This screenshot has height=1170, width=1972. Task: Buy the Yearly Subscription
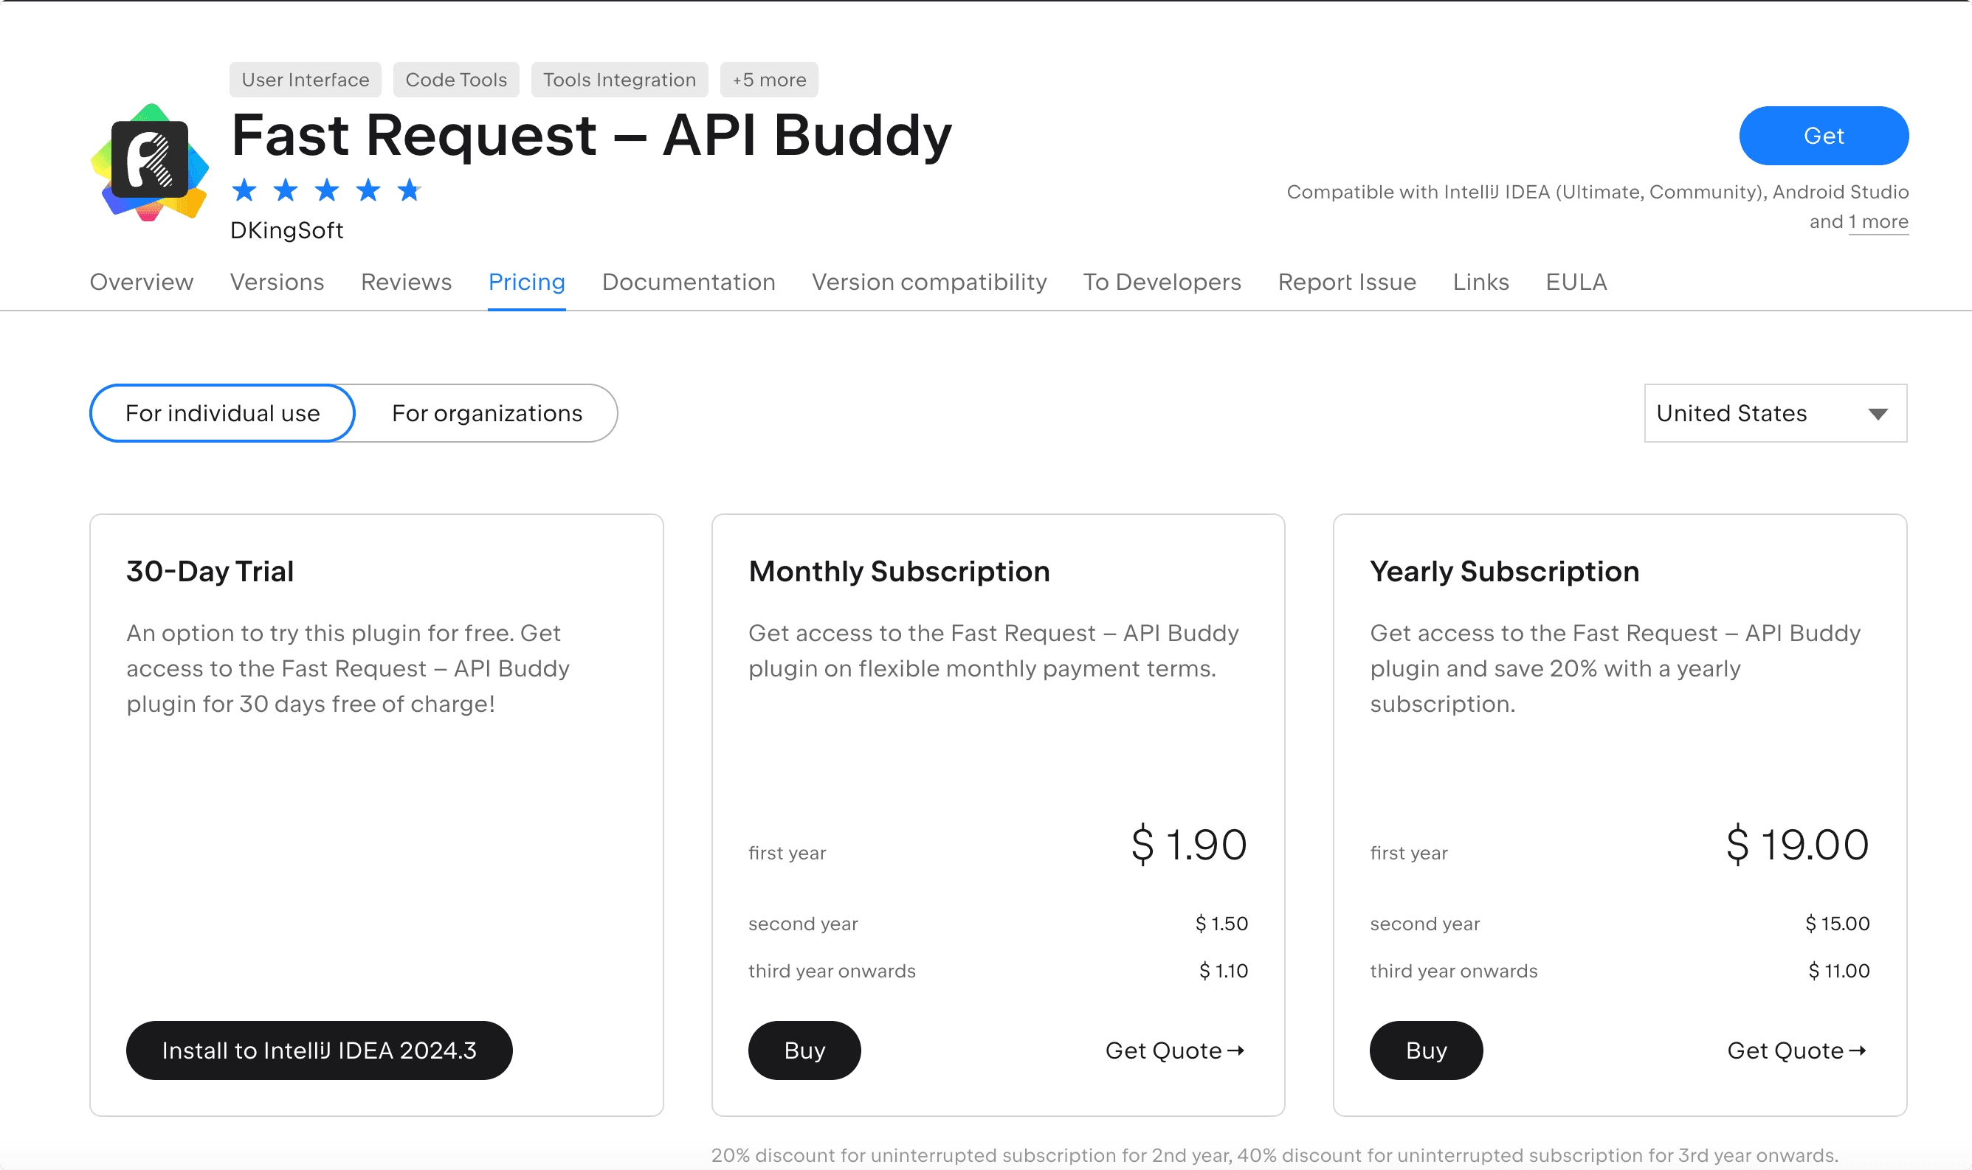(1426, 1050)
